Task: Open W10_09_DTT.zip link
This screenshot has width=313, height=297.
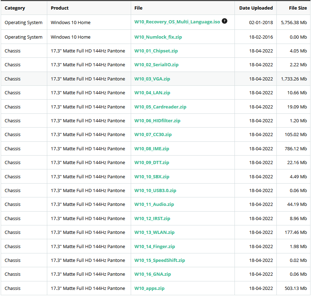Action: [x=151, y=163]
